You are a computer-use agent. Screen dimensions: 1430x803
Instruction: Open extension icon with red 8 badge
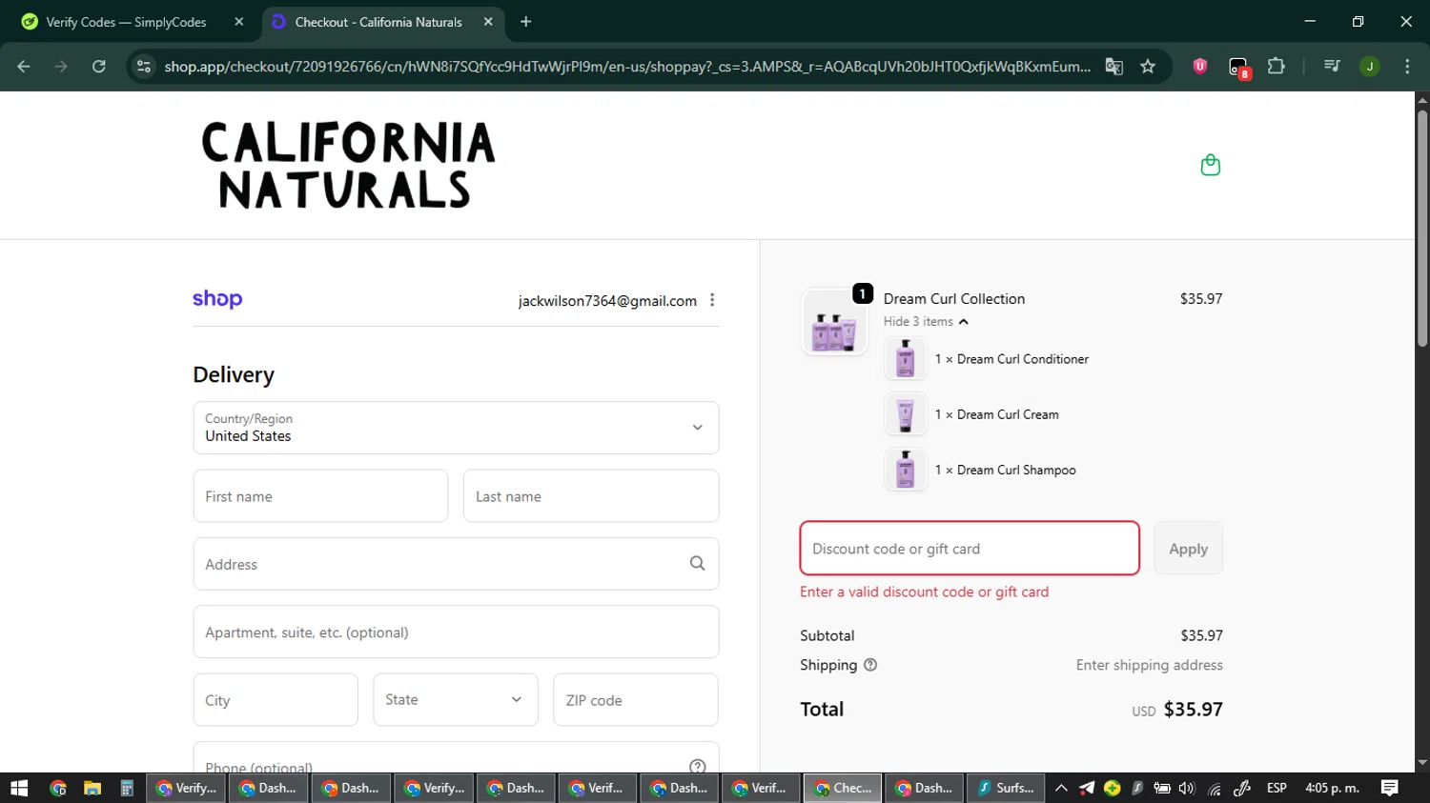tap(1238, 67)
